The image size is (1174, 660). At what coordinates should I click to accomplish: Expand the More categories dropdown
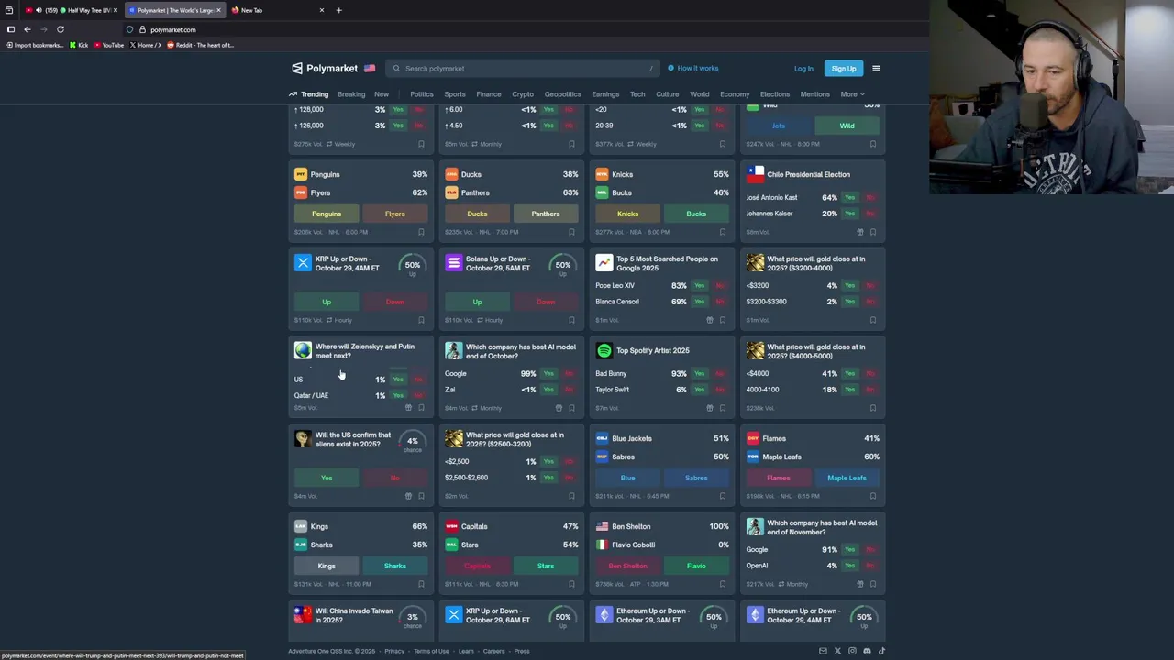click(x=852, y=94)
